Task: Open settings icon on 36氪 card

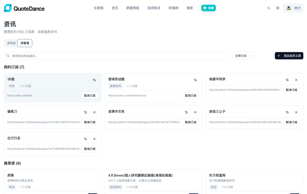Action: [94, 80]
